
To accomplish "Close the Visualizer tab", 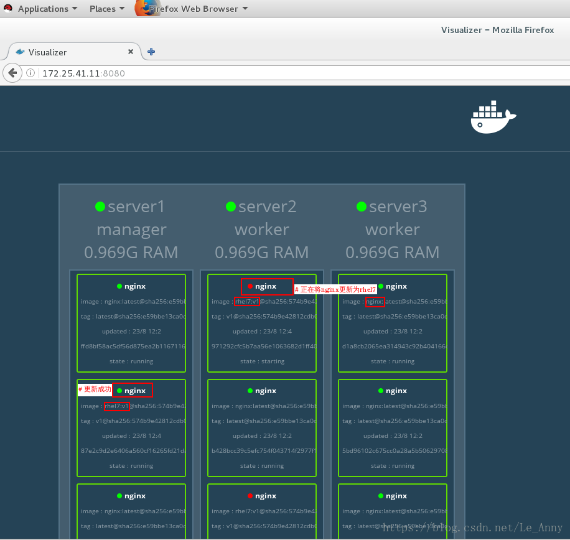I will 131,52.
